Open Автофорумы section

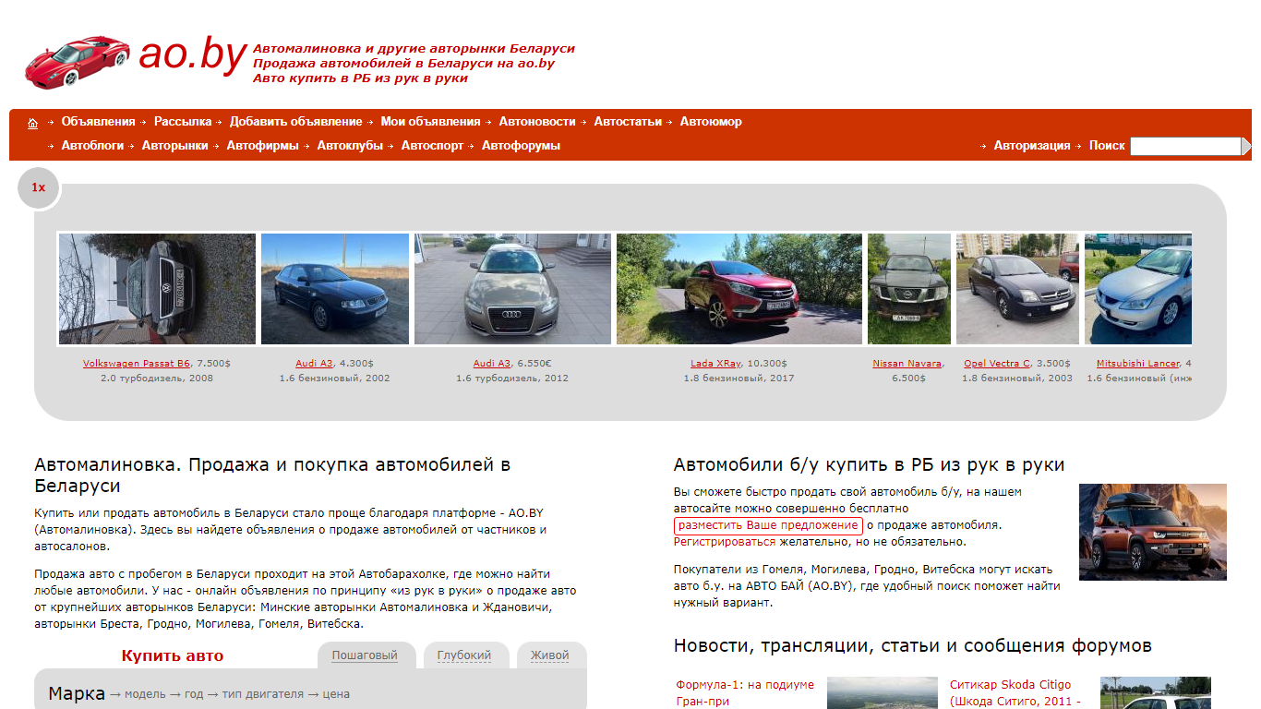point(521,146)
